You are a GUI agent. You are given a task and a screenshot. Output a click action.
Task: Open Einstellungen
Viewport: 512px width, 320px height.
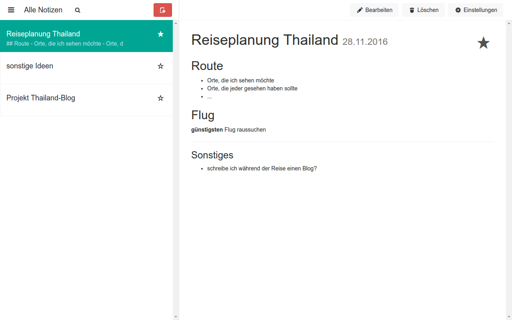tap(476, 10)
